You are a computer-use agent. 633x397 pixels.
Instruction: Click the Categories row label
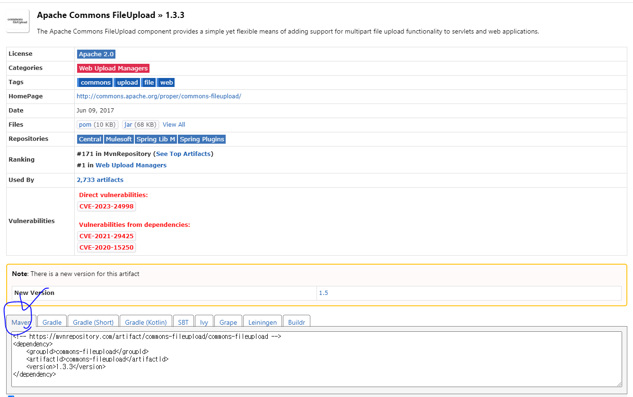click(x=26, y=68)
